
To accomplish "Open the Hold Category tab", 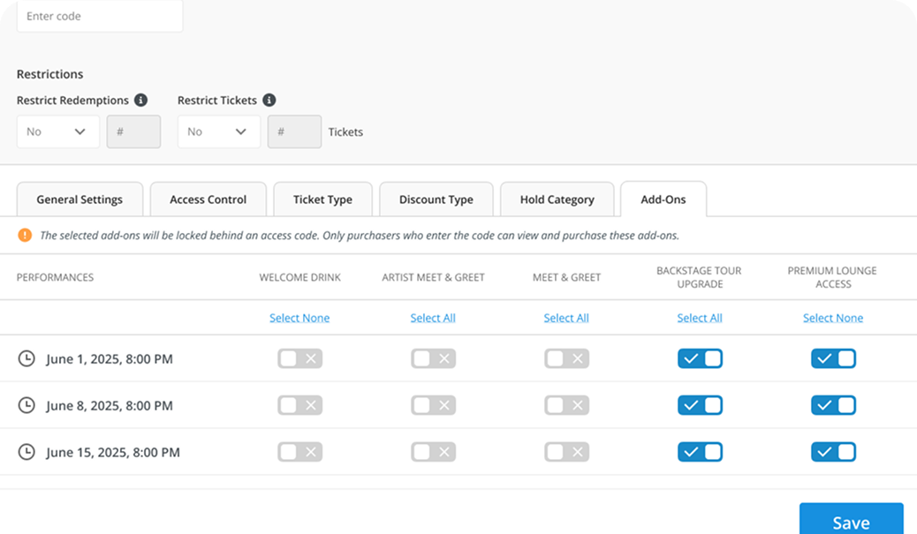I will click(557, 199).
